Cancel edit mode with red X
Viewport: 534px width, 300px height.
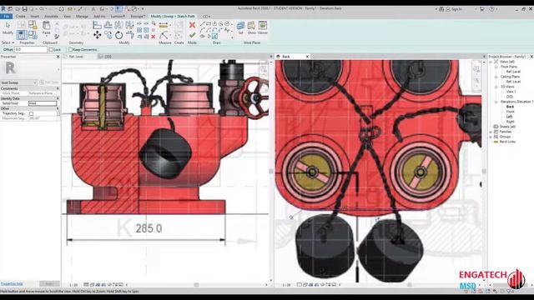[192, 25]
